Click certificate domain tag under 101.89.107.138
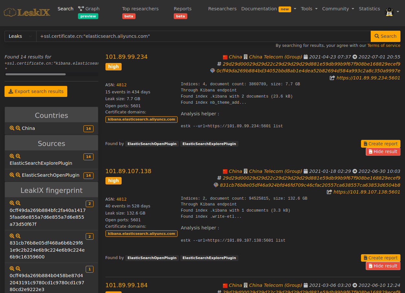The height and width of the screenshot is (293, 405). 141,234
